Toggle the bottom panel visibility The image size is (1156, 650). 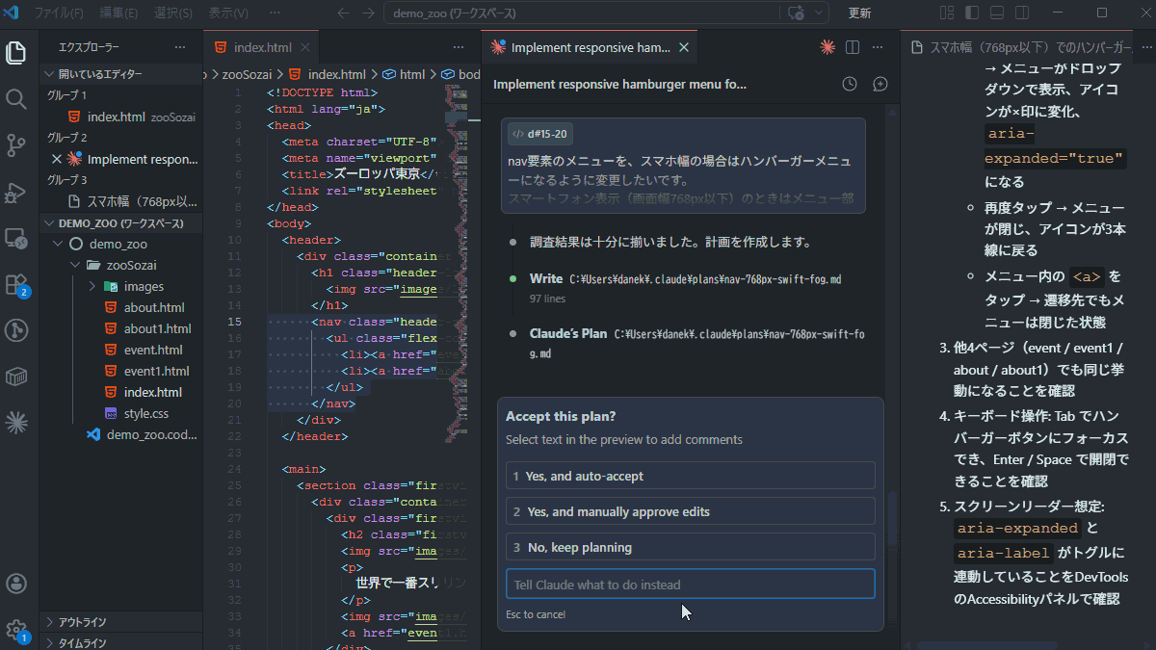[994, 13]
